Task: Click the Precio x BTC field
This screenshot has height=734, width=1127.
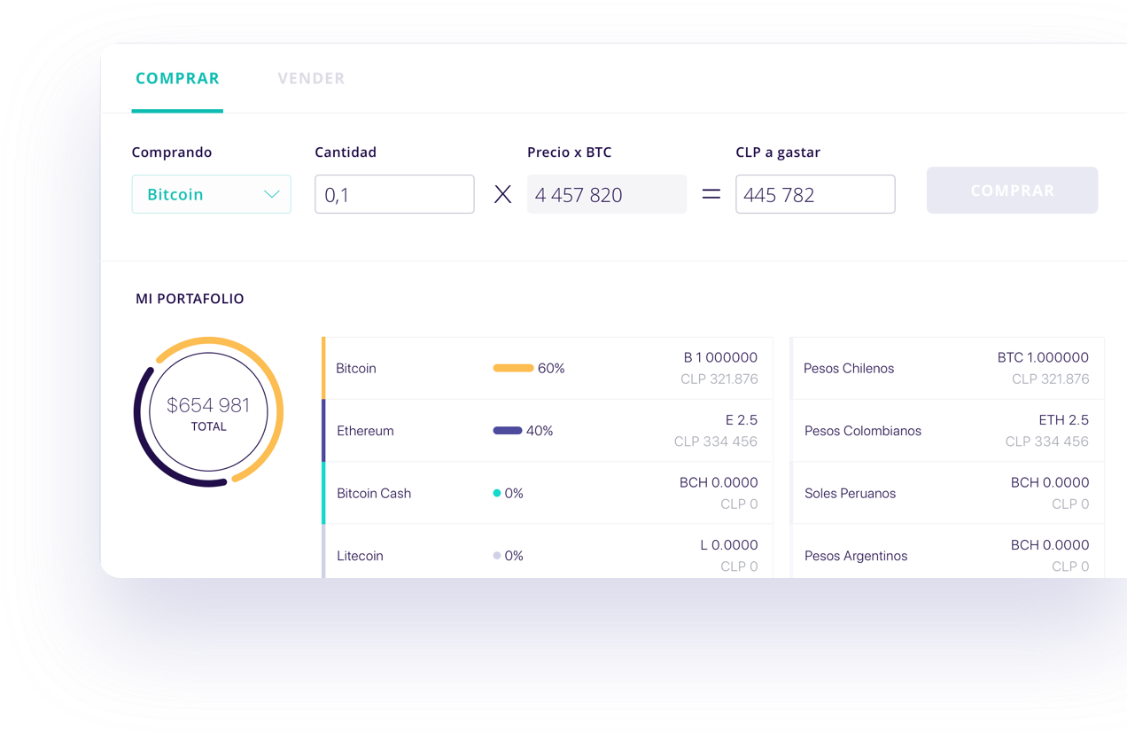Action: [607, 194]
